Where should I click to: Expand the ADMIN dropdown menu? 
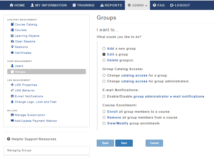point(137,5)
